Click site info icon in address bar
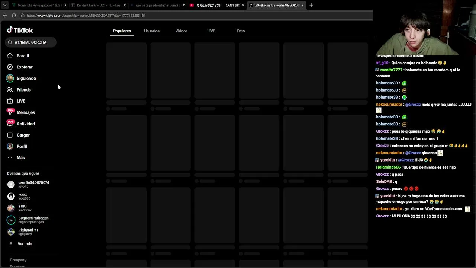 coord(23,16)
